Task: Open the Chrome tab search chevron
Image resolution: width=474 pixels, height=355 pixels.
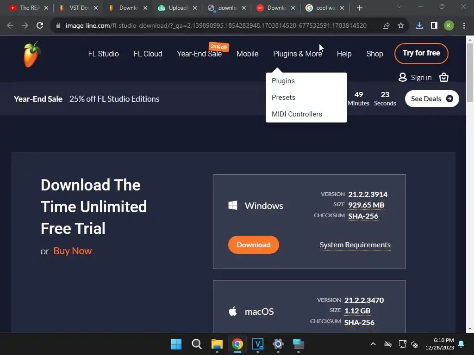Action: [399, 6]
